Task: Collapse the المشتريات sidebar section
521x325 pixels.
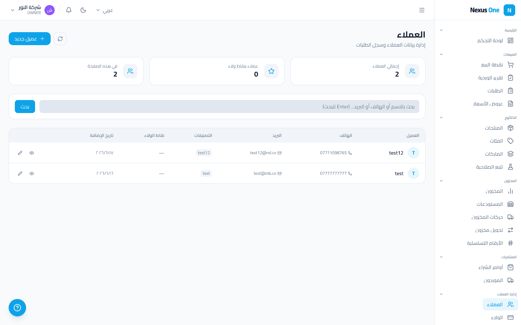Action: click(x=441, y=257)
